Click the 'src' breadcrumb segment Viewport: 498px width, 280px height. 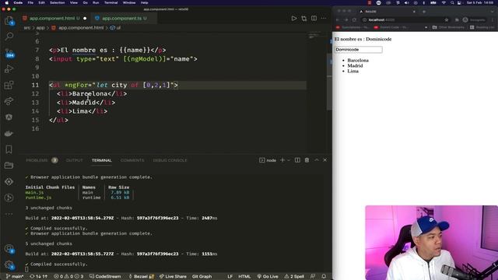coord(27,28)
